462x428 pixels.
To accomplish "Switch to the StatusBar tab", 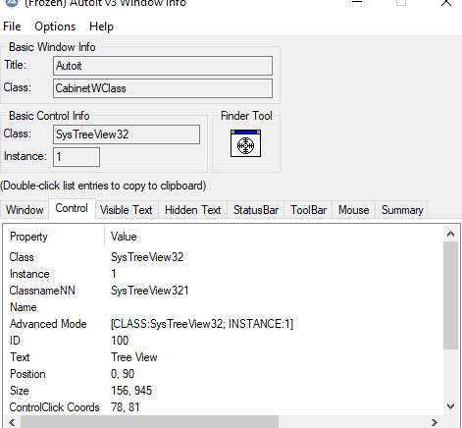I will coord(256,210).
